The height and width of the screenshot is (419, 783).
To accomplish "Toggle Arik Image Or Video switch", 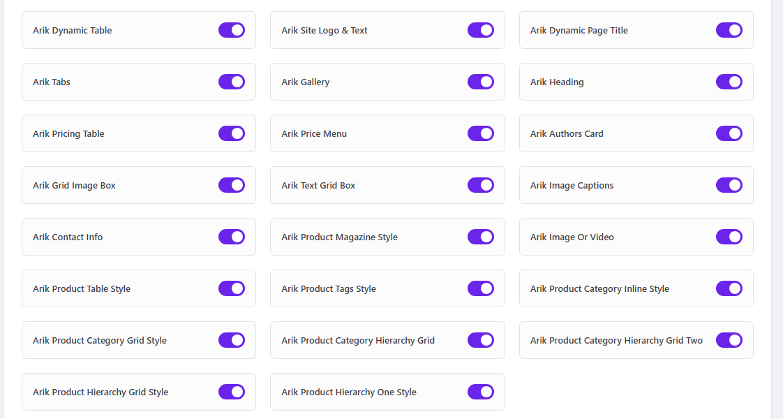I will point(729,237).
